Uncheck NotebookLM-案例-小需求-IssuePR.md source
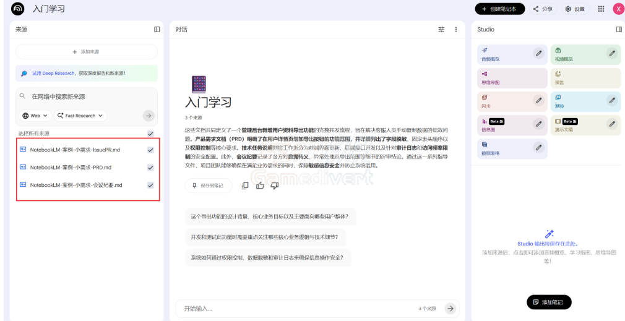Image resolution: width=625 pixels, height=321 pixels. [150, 150]
